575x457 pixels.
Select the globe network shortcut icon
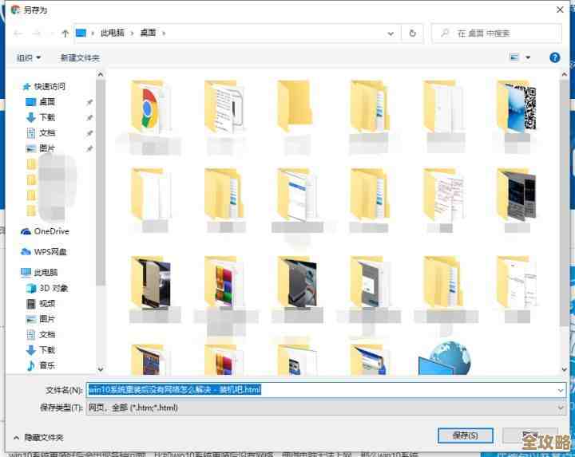click(445, 358)
